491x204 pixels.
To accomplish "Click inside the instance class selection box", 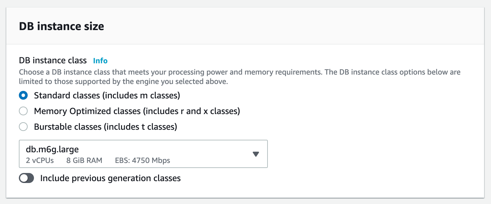I will coord(126,154).
